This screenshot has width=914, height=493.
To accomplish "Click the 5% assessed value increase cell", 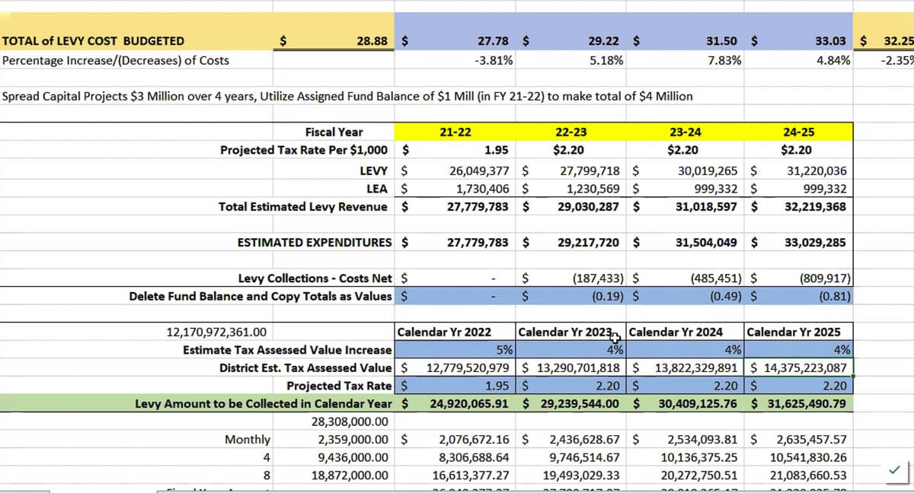I will click(x=504, y=350).
